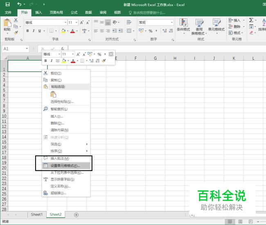This screenshot has height=225, width=266.
Task: Toggle Align Right in ribbon
Action: (x=108, y=31)
